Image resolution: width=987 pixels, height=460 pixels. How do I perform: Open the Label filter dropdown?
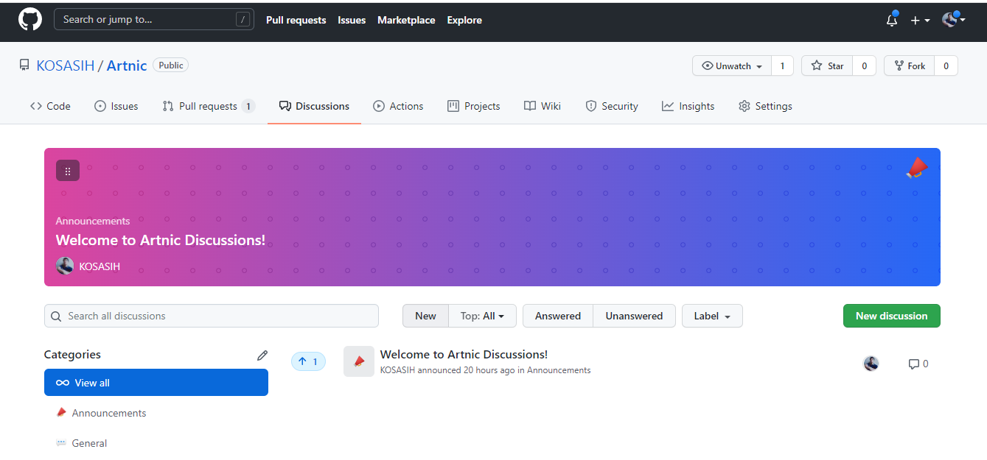pyautogui.click(x=712, y=316)
